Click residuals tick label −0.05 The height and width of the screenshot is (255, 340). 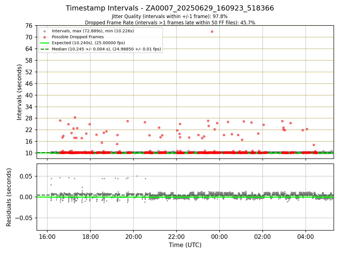(x=24, y=218)
